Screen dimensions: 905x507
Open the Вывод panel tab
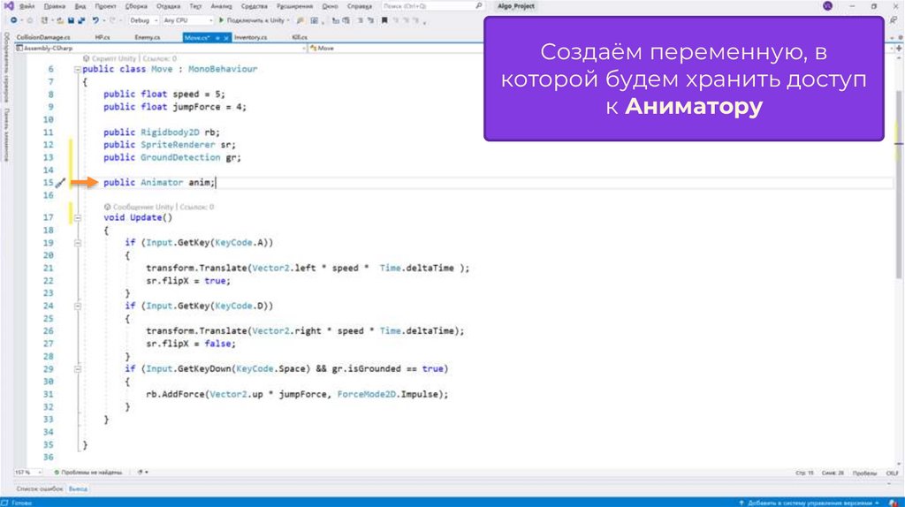[78, 489]
